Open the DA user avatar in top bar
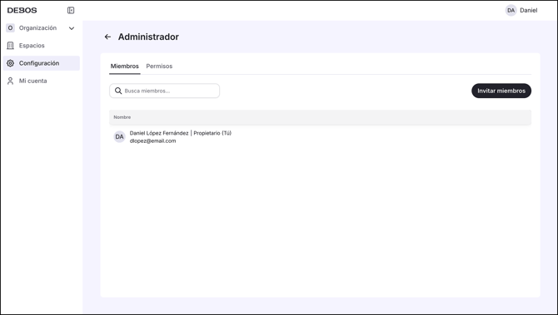The image size is (558, 315). 511,10
